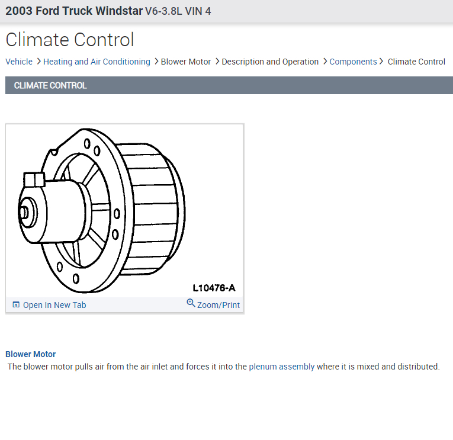Click the L10476-A diagram label

(x=214, y=288)
